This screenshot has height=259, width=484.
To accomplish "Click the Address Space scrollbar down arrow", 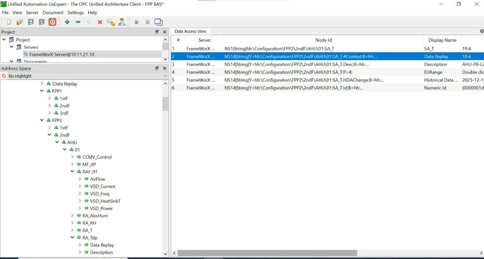I will (165, 254).
